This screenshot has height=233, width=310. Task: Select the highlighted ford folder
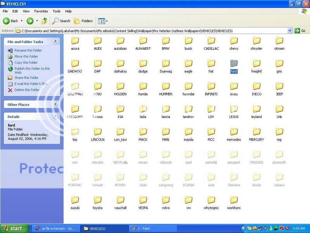234,66
